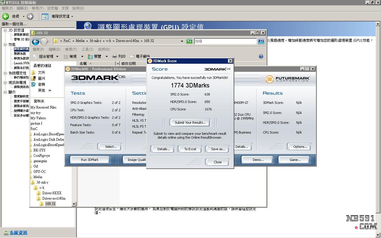Open the 支援 menu in NVIDIA panel
The height and width of the screenshot is (238, 381).
click(65, 8)
